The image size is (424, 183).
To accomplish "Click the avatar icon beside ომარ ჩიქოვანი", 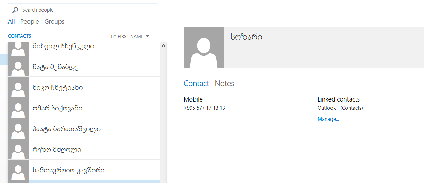I will tap(18, 108).
